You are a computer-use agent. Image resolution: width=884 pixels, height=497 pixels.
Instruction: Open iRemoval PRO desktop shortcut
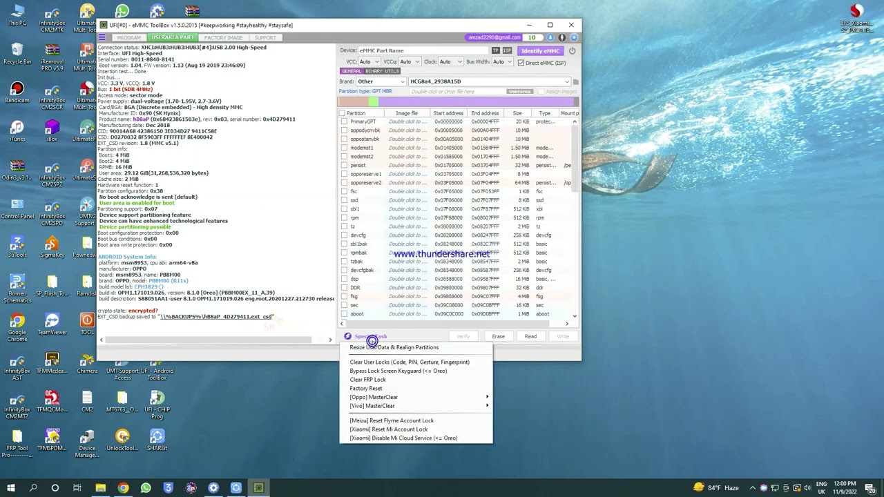(x=52, y=57)
